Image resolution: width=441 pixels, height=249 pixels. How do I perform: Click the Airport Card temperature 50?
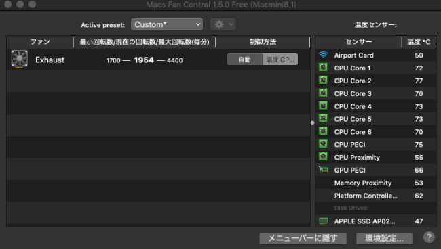pos(419,55)
